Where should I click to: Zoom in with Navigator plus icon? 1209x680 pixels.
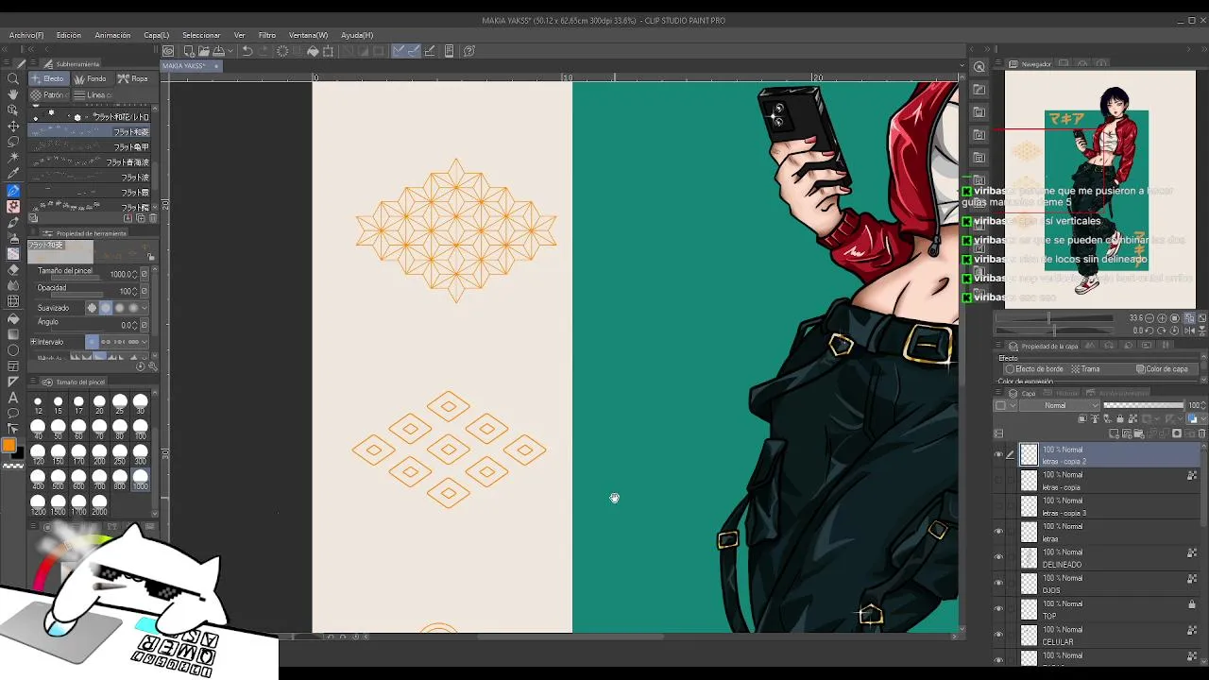pyautogui.click(x=1162, y=318)
